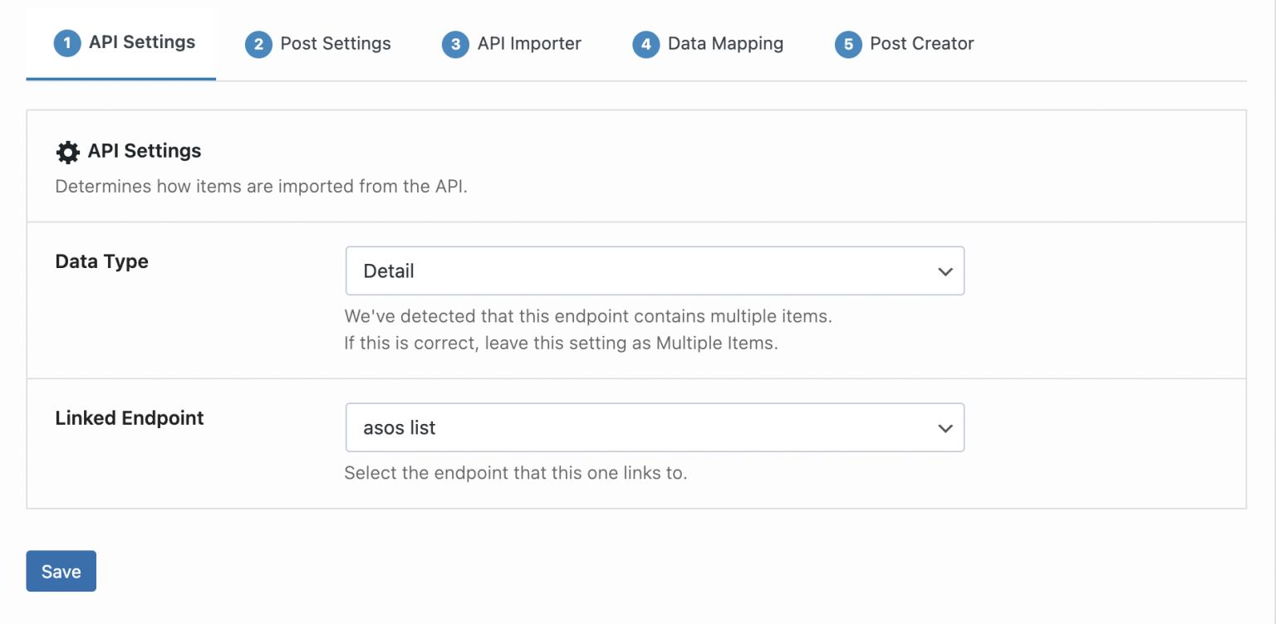This screenshot has height=624, width=1276.
Task: Open the API Importer tab
Action: click(x=531, y=44)
